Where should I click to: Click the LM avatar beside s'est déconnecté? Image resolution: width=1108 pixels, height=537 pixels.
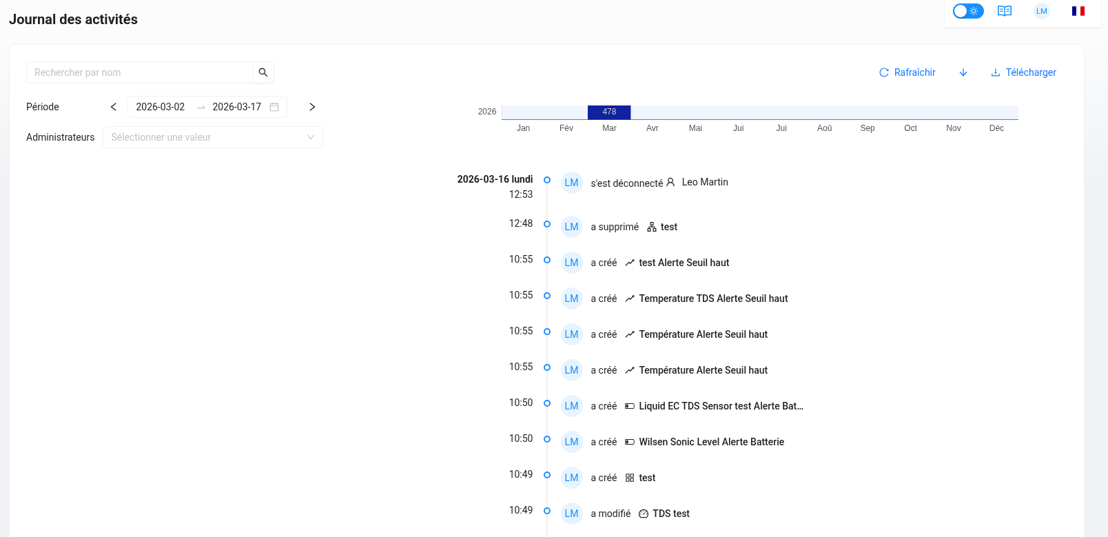coord(571,183)
